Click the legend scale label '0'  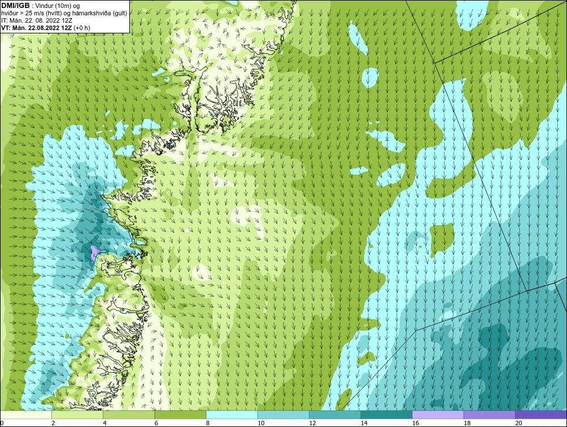coord(2,423)
